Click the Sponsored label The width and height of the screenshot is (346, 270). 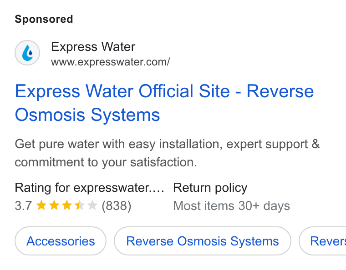pyautogui.click(x=44, y=19)
